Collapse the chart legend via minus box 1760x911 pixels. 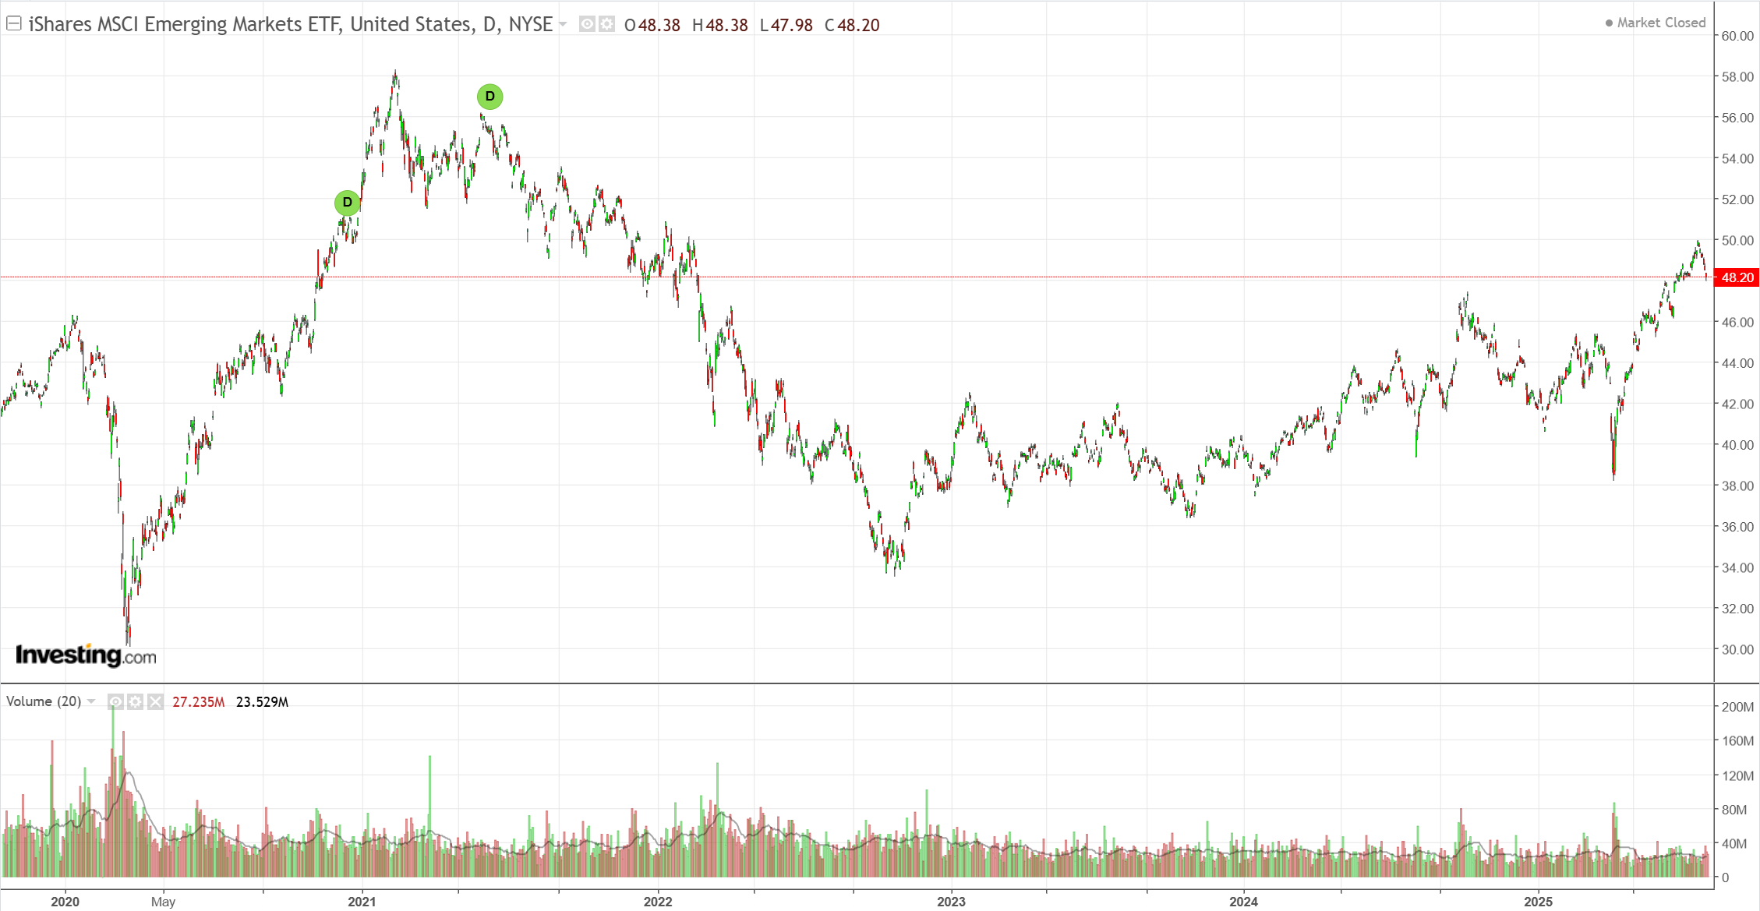(x=13, y=23)
